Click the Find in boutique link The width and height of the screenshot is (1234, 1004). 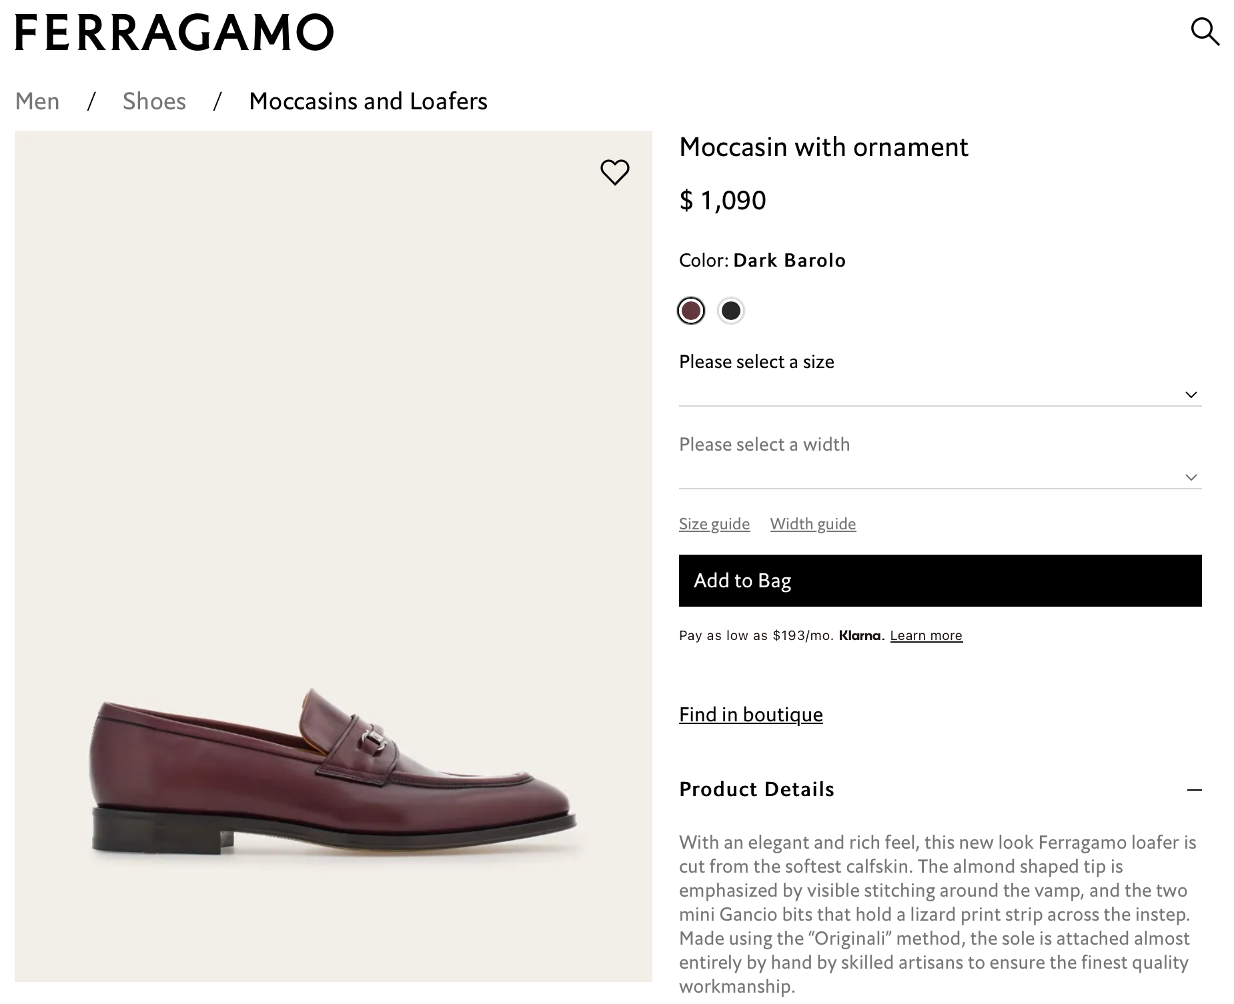[750, 714]
